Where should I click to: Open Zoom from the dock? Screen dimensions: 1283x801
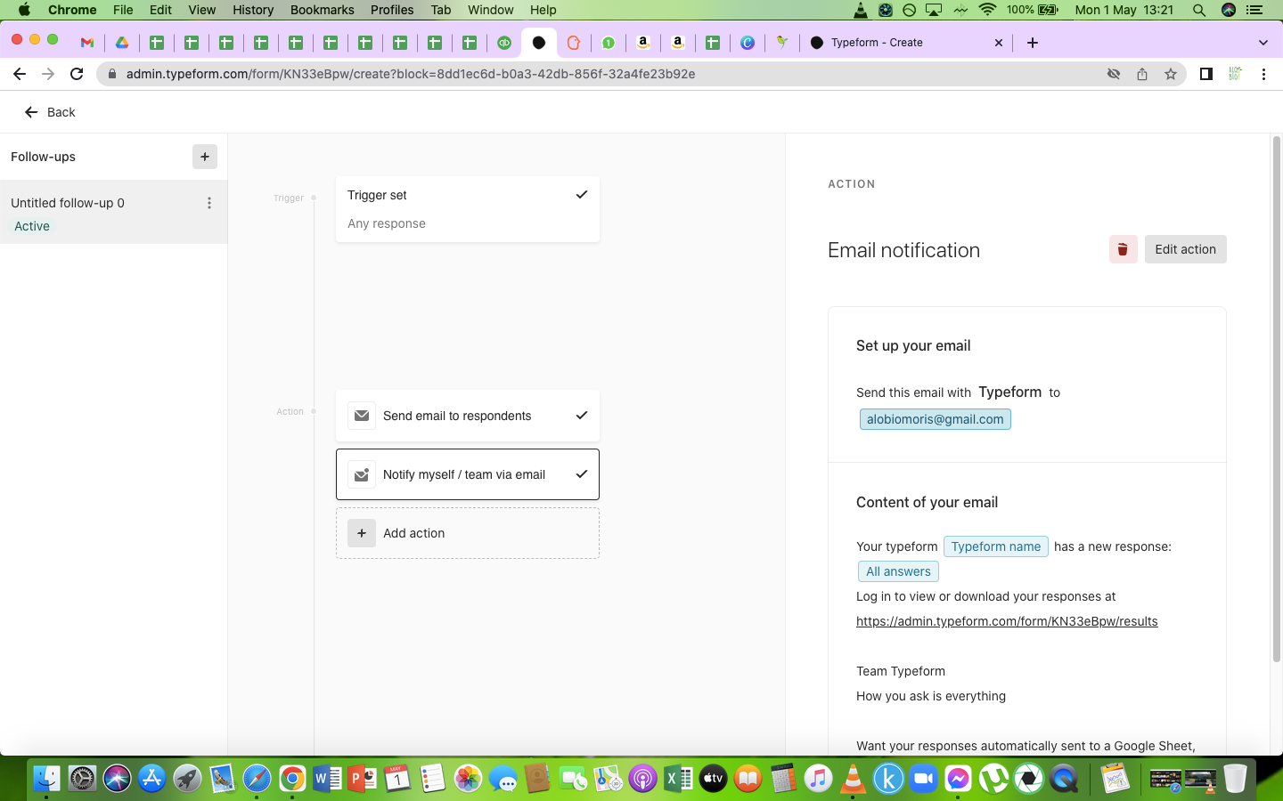[x=924, y=779]
